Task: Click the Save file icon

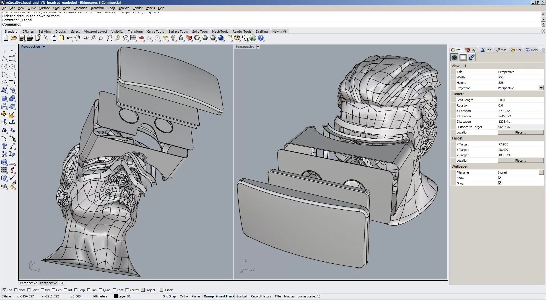Action: pos(22,38)
